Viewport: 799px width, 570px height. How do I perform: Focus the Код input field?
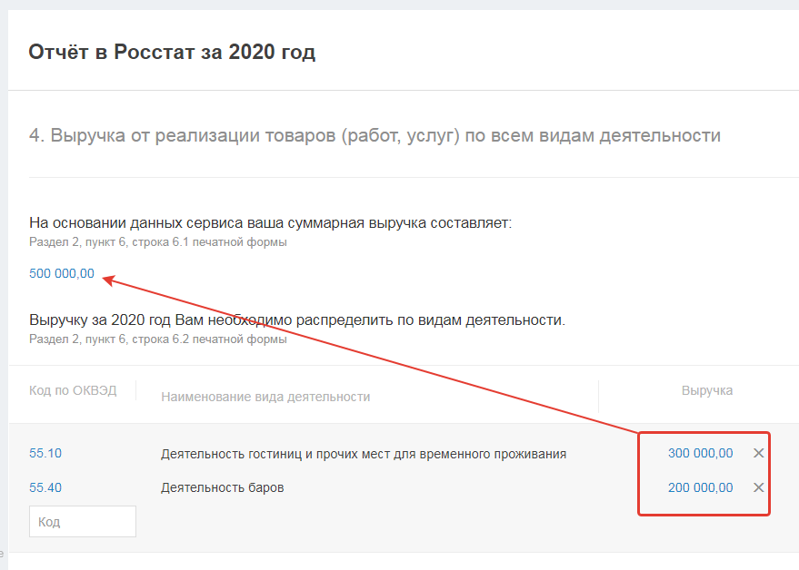coord(83,521)
